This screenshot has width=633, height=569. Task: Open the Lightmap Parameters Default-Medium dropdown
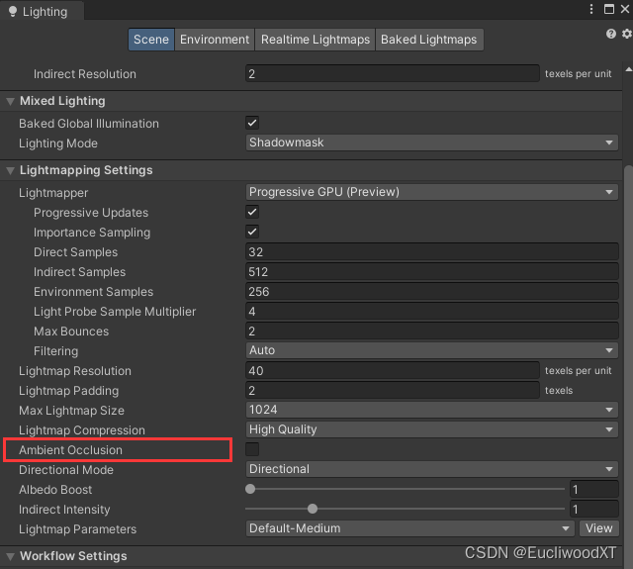point(409,528)
